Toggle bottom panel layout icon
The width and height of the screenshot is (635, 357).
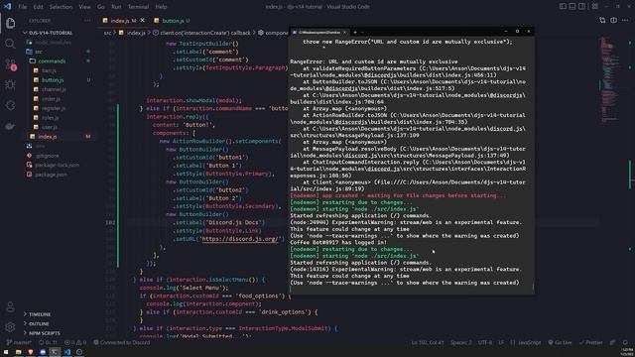572,7
